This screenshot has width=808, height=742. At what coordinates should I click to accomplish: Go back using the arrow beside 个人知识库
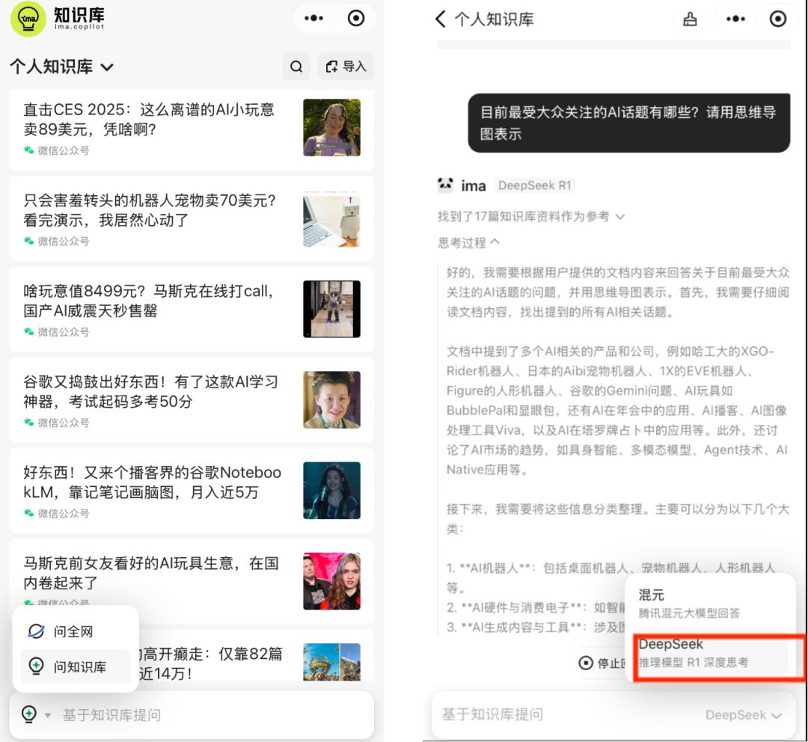pos(440,19)
